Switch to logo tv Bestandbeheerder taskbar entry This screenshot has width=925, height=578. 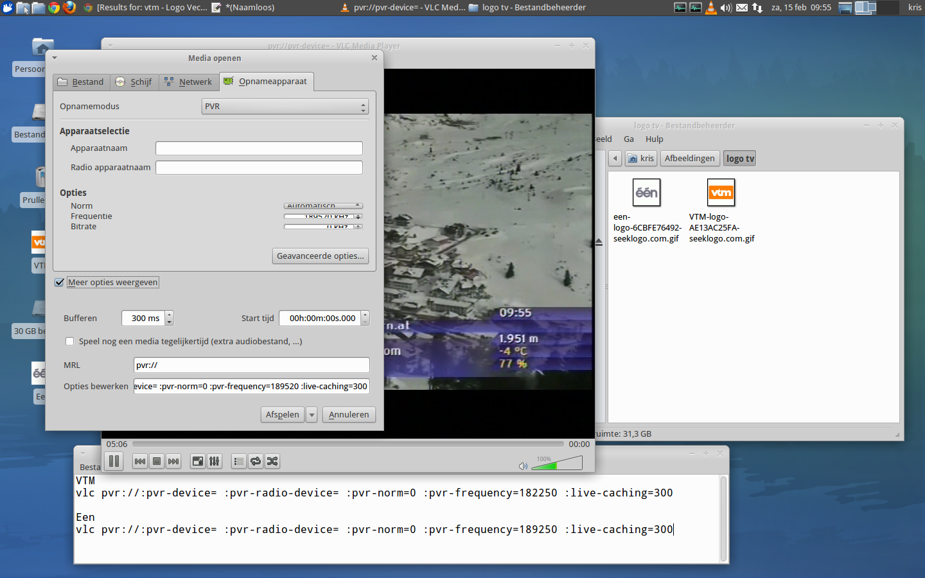pos(527,8)
